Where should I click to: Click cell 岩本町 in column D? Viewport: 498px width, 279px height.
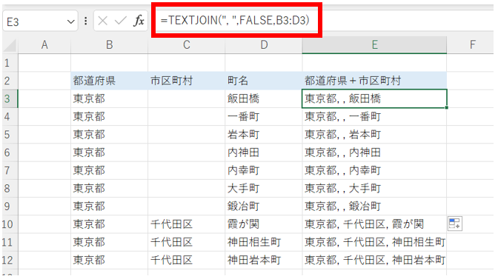(264, 135)
